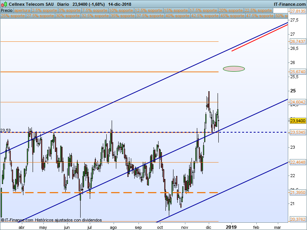Viewport: 307px width, 230px height.
Task: Click the 42.5% soporte label
Action: (x=205, y=16)
